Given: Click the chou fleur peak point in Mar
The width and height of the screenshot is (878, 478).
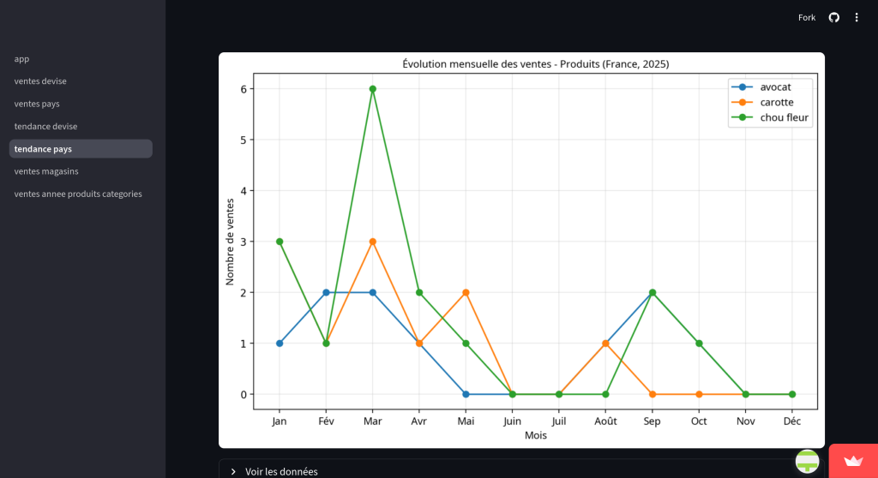Looking at the screenshot, I should pyautogui.click(x=372, y=89).
